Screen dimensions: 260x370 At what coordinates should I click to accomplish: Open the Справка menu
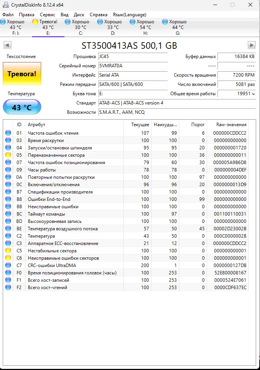pyautogui.click(x=99, y=15)
